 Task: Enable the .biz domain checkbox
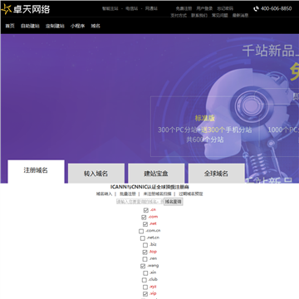tap(145, 245)
